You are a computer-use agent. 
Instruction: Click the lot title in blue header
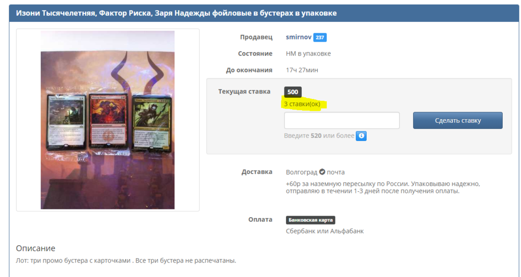(176, 13)
